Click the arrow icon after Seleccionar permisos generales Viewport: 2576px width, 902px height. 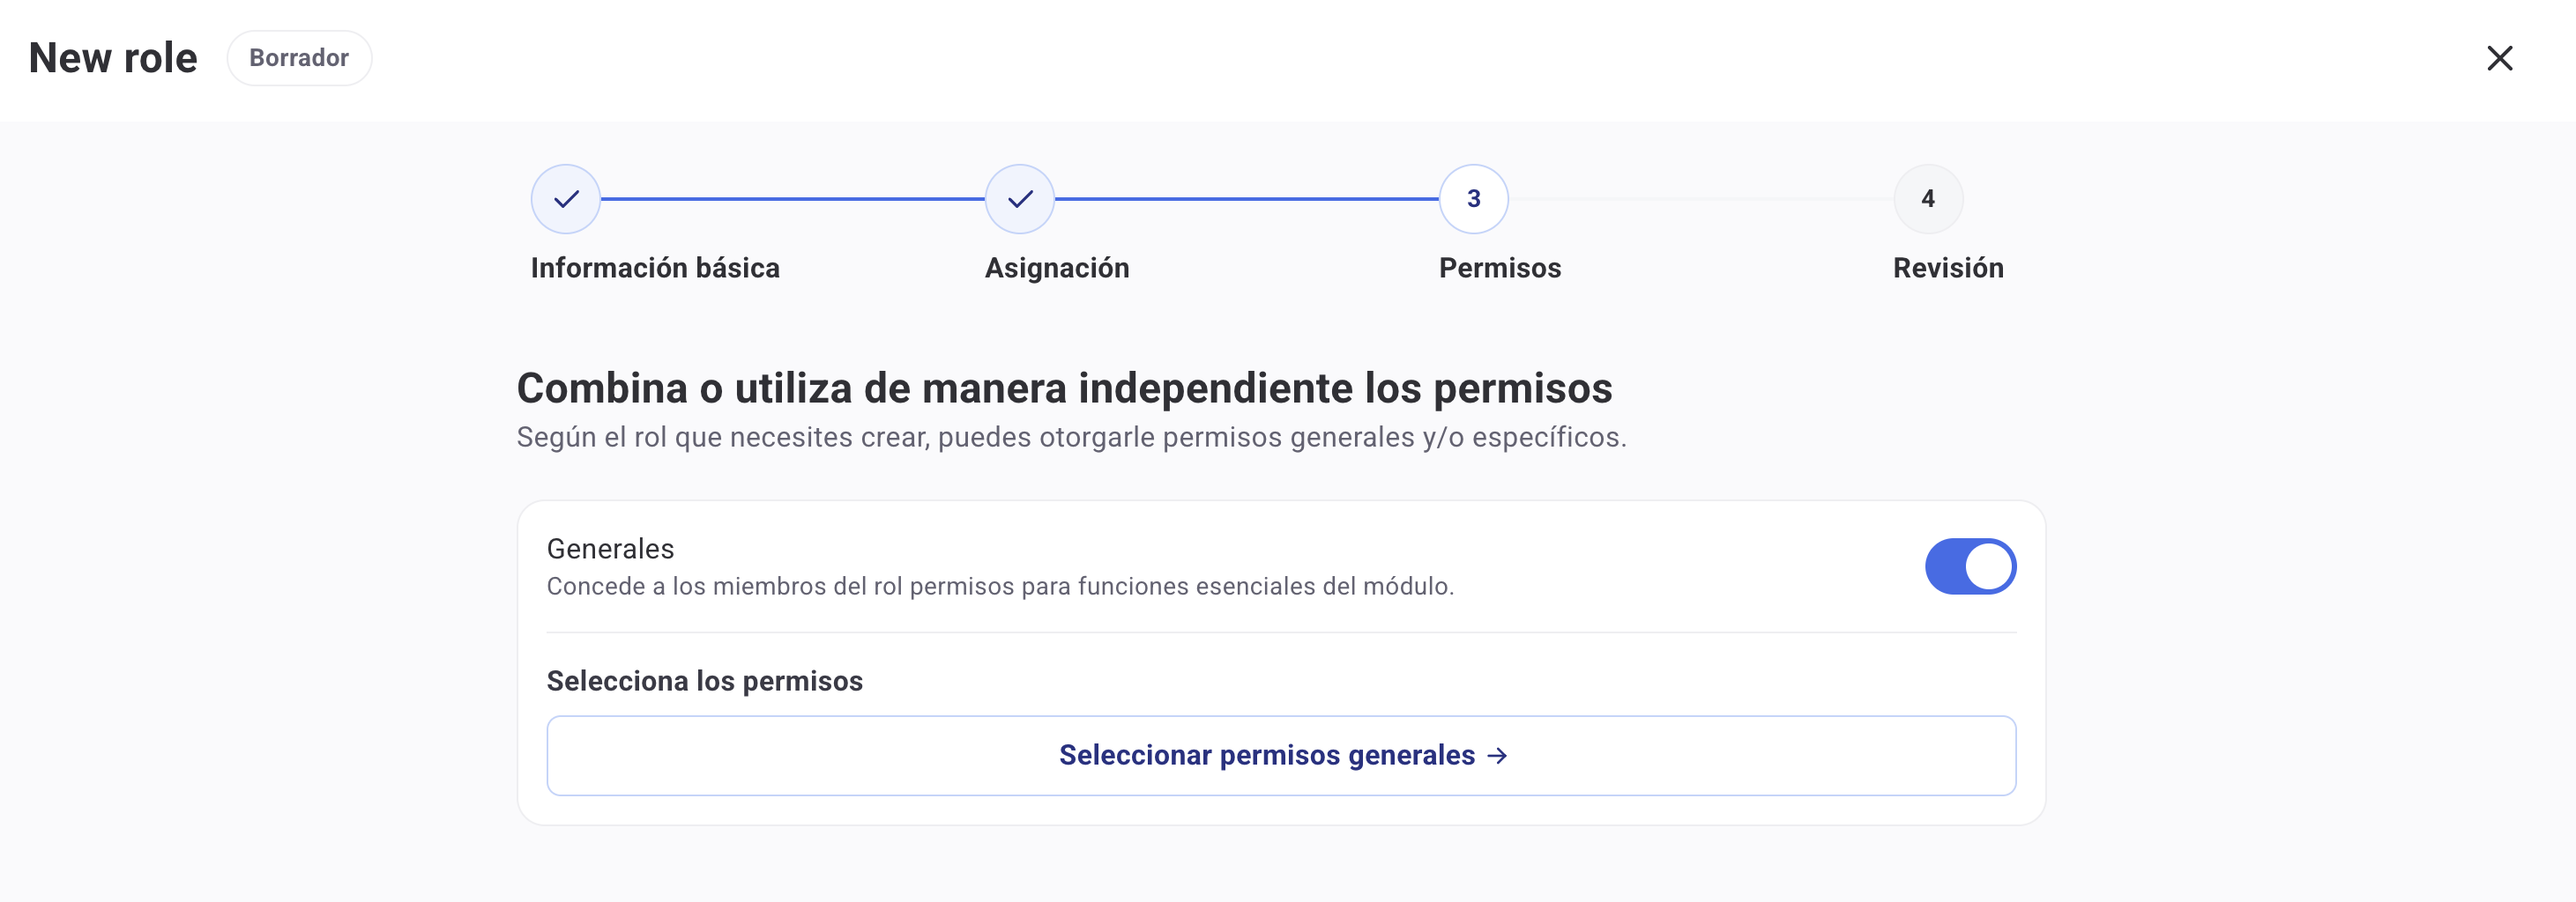coord(1497,756)
